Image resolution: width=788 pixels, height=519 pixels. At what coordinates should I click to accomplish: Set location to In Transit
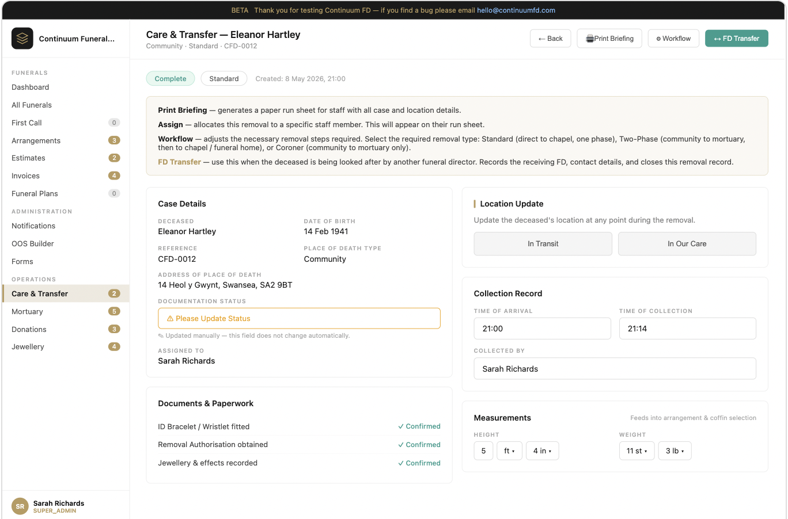click(x=543, y=244)
